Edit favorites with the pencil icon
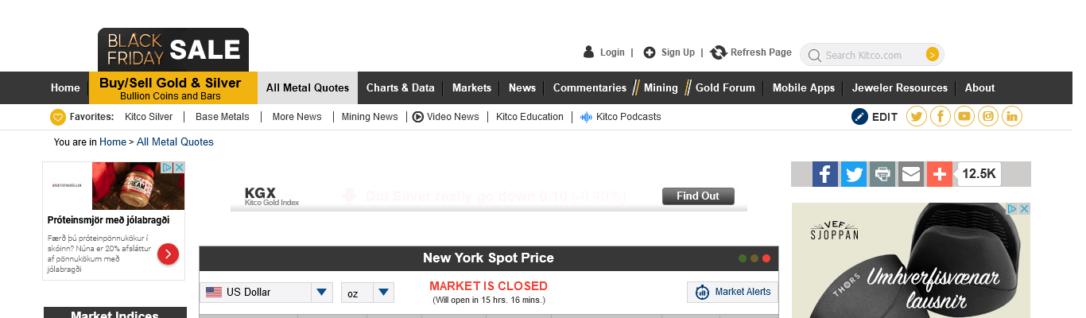 click(860, 117)
